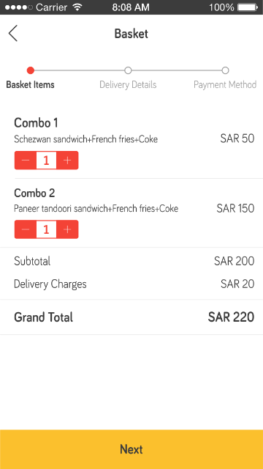Switch to Basket Items step label

tap(31, 85)
